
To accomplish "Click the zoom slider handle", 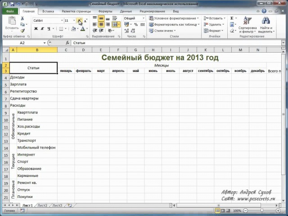I will point(262,211).
